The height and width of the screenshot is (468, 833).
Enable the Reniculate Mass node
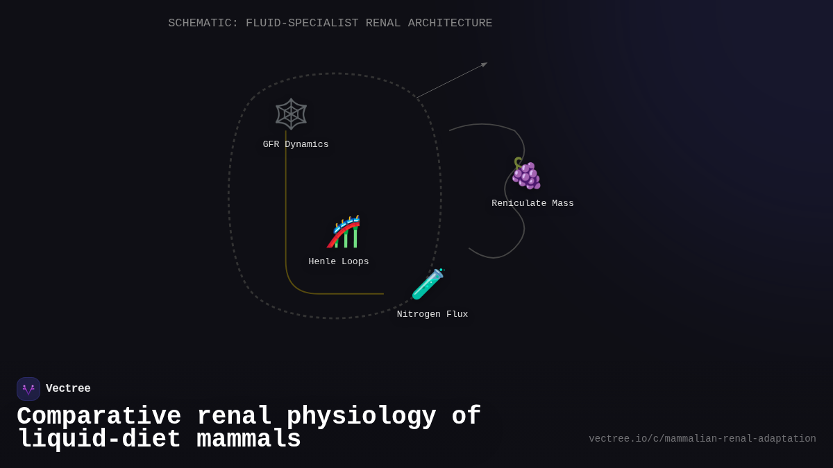[x=532, y=203]
